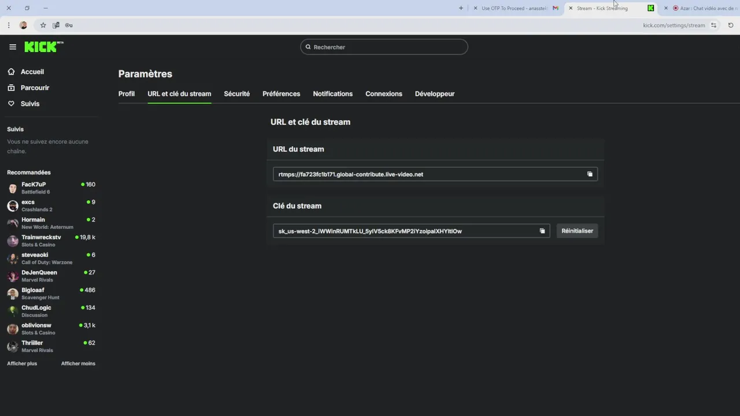
Task: Click the Kick logo
Action: pos(43,47)
